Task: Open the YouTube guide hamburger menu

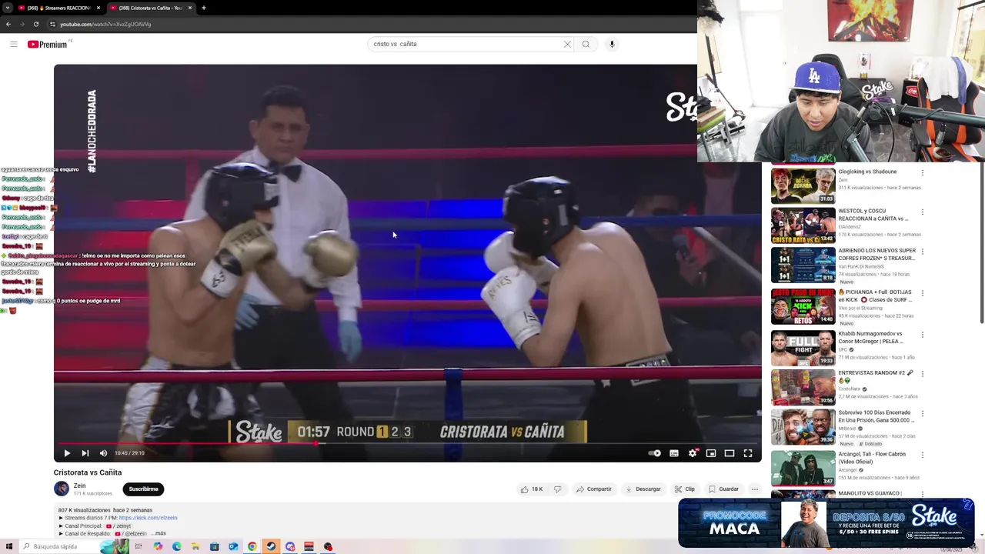Action: (14, 44)
